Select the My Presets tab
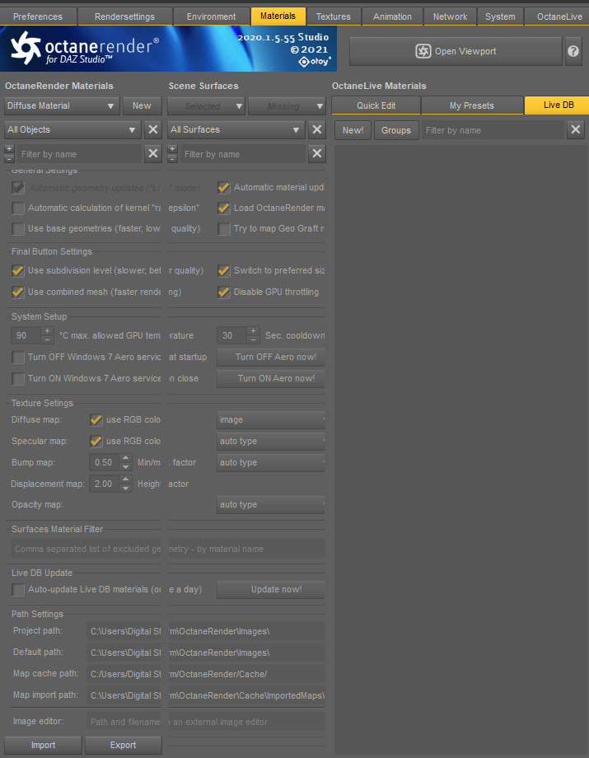This screenshot has height=758, width=589. point(471,105)
